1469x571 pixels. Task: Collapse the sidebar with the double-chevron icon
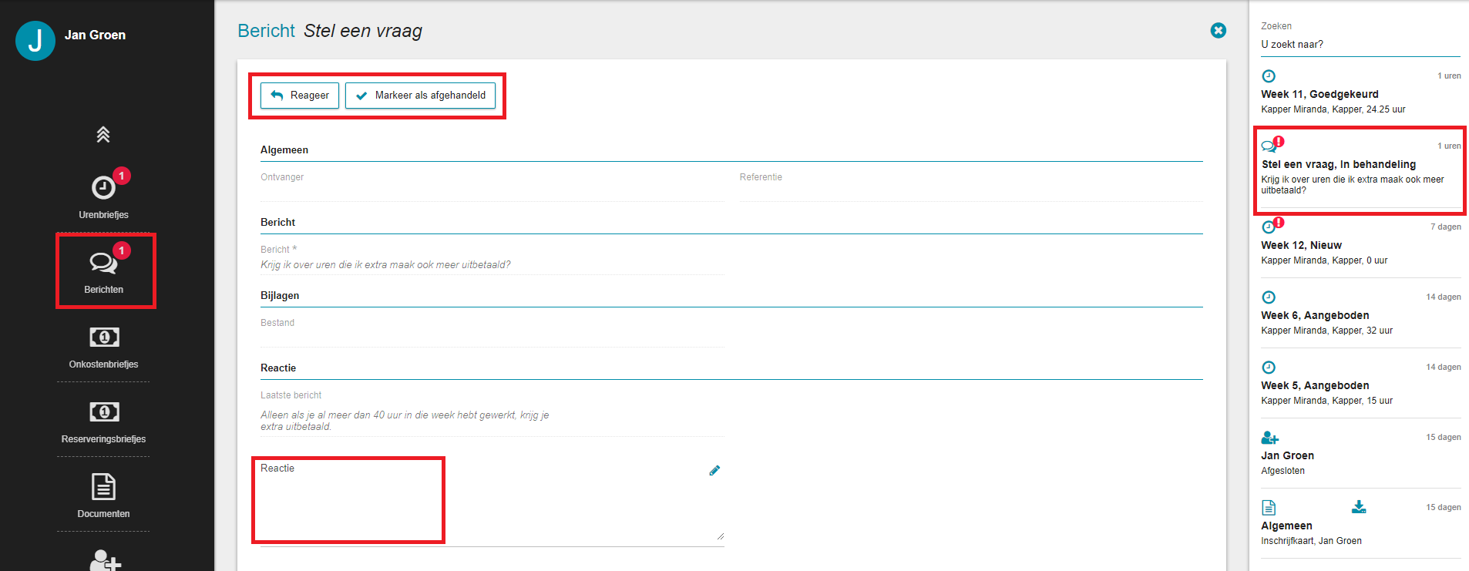pyautogui.click(x=103, y=135)
